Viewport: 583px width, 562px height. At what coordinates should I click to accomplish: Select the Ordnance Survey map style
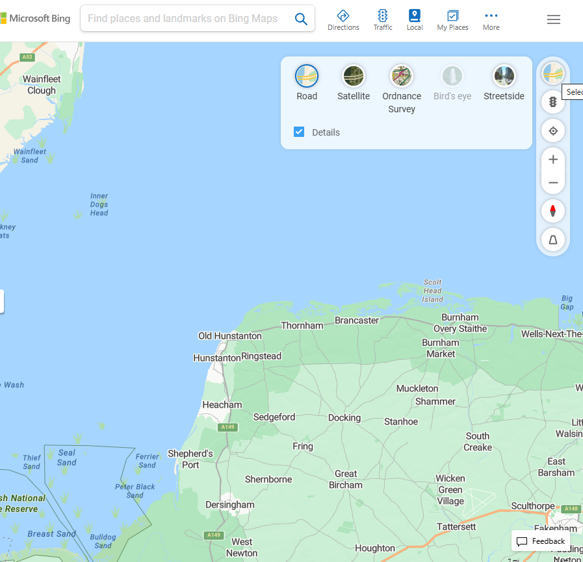click(x=401, y=76)
